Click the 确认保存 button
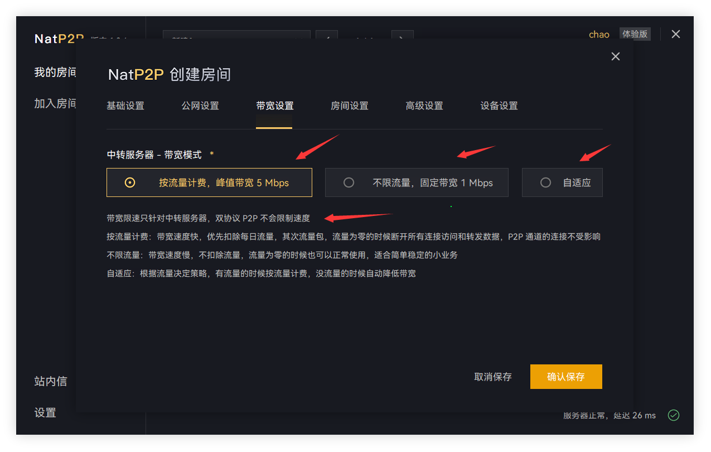The image size is (711, 452). tap(566, 377)
